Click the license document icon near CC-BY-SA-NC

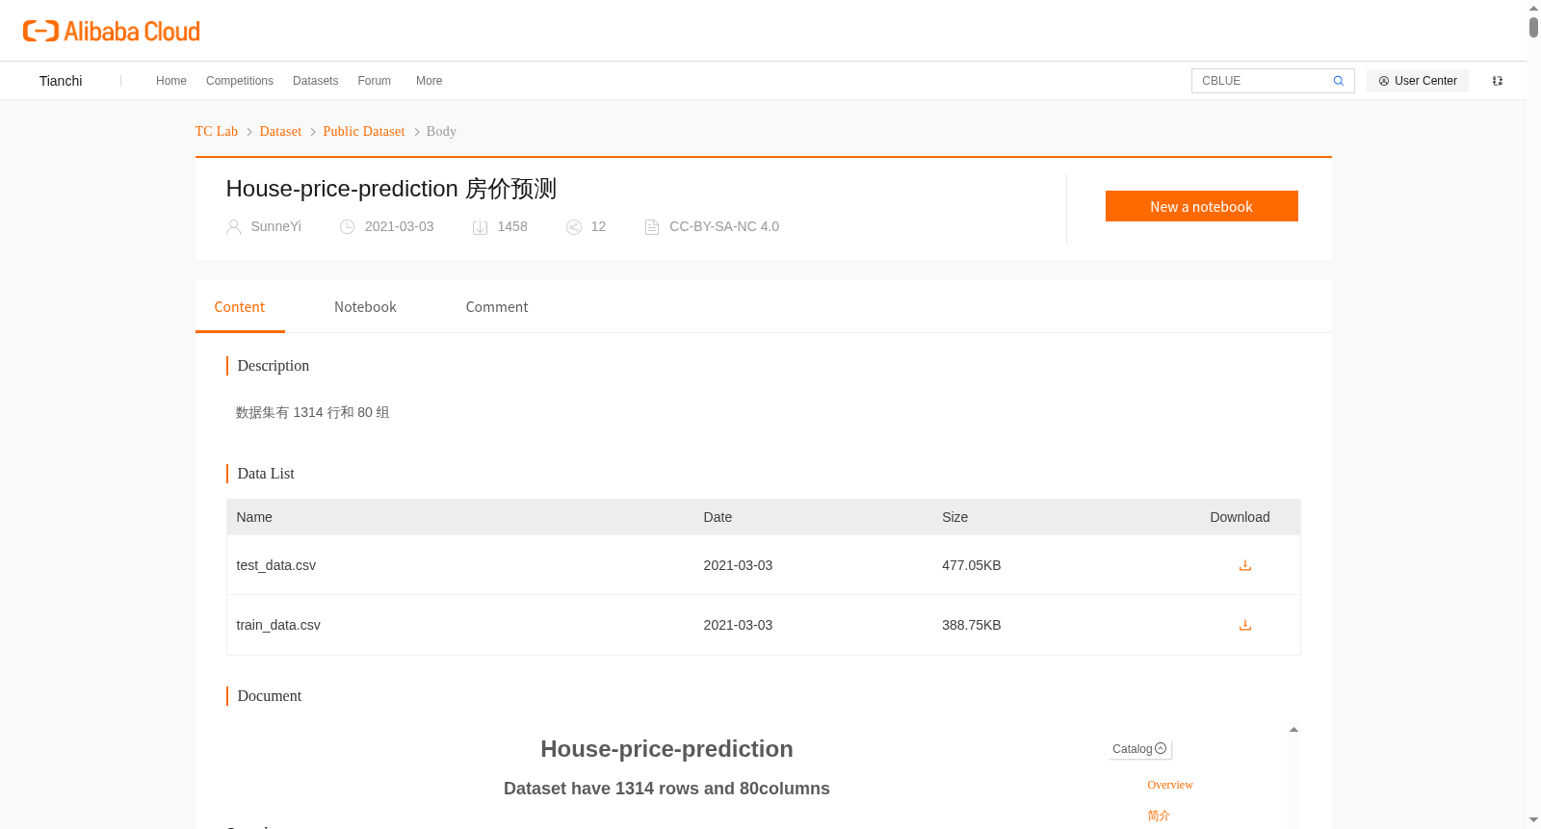[652, 227]
